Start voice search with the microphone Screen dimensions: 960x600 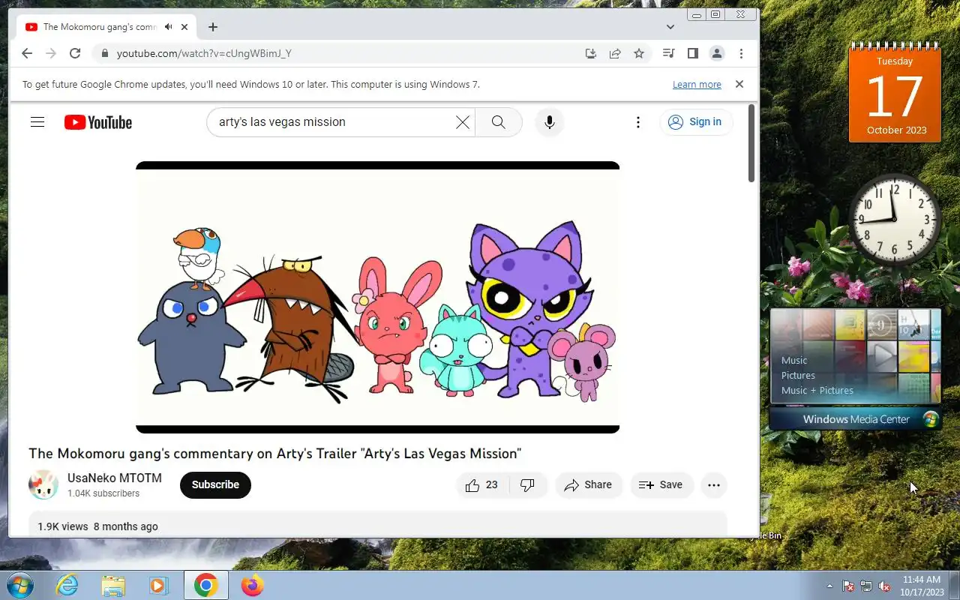pos(550,122)
